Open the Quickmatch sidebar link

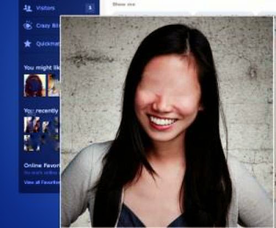coord(48,44)
